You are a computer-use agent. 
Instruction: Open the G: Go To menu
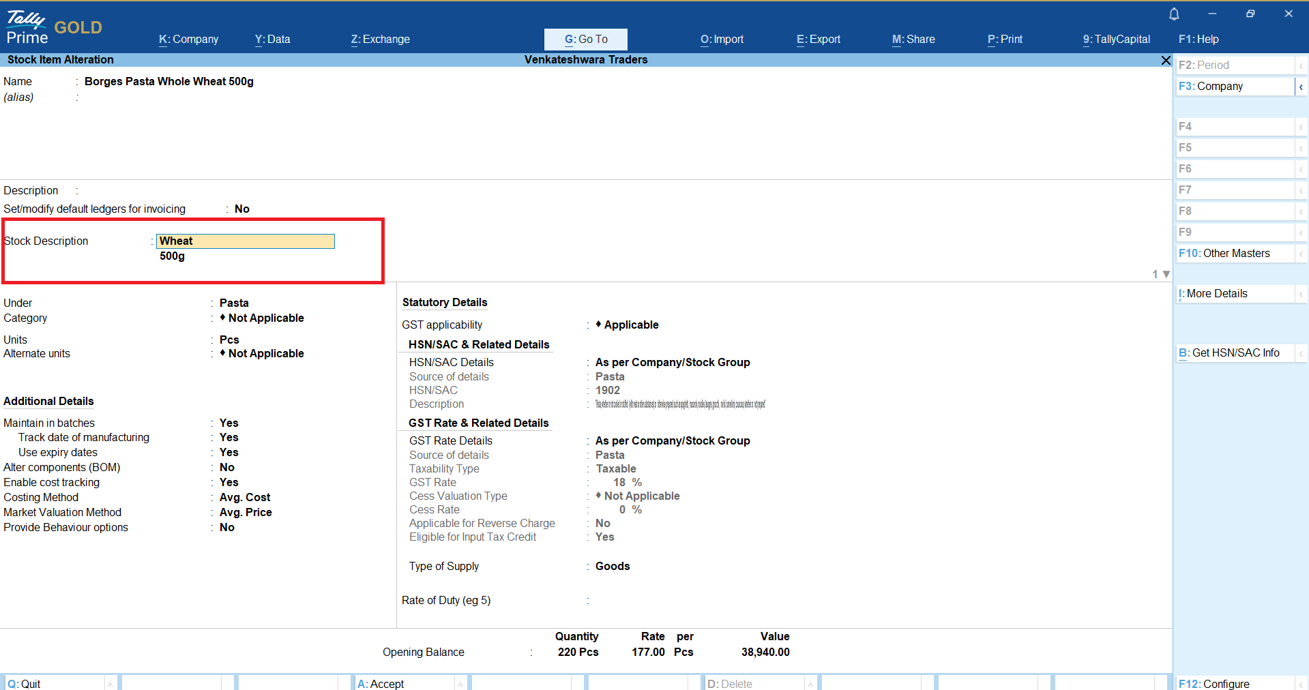(x=585, y=39)
